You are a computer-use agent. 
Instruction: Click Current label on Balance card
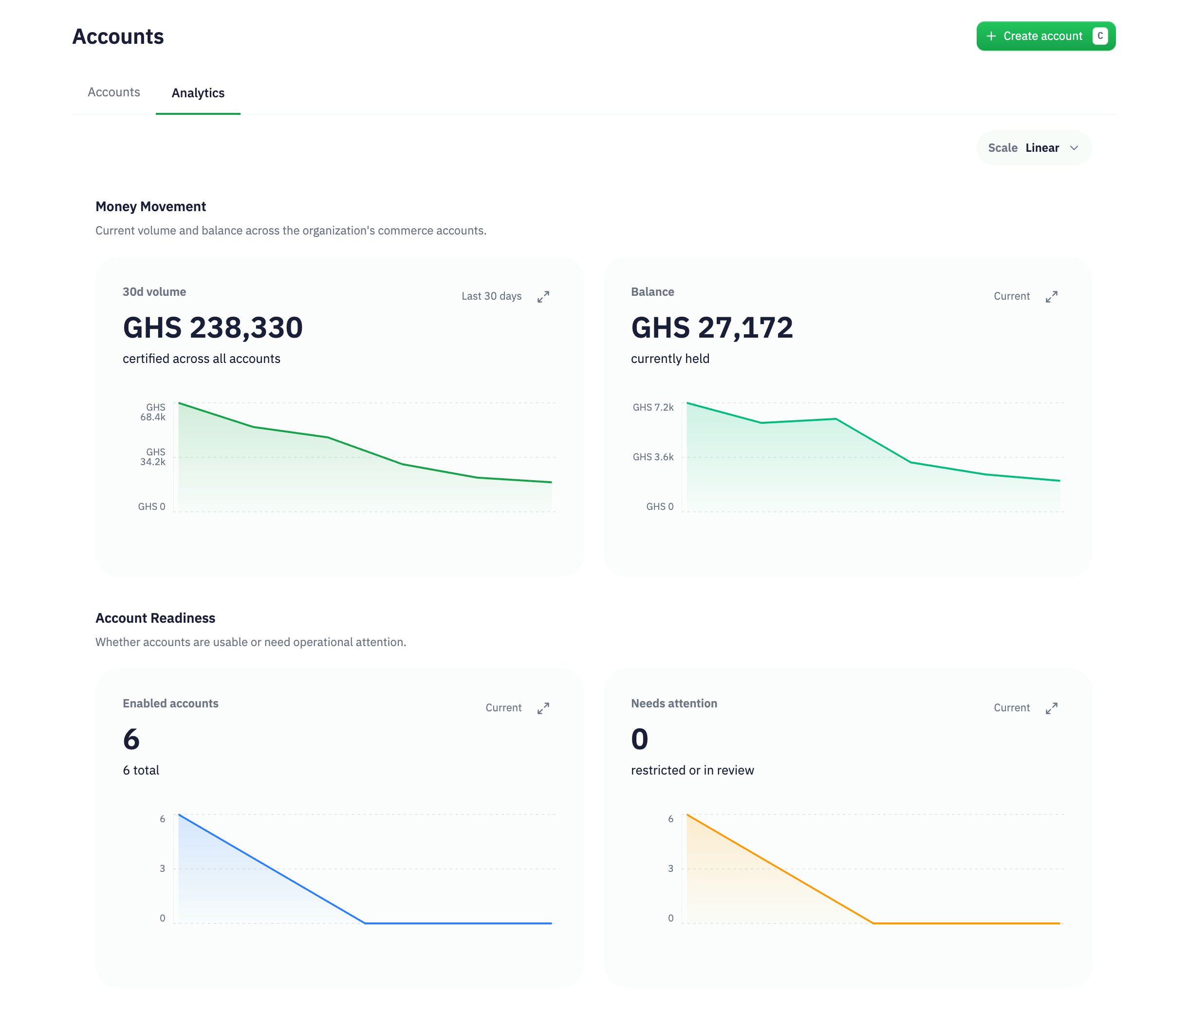[x=1011, y=296]
